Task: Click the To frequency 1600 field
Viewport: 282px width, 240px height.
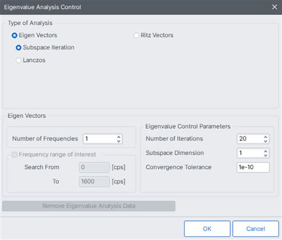Action: [94, 182]
